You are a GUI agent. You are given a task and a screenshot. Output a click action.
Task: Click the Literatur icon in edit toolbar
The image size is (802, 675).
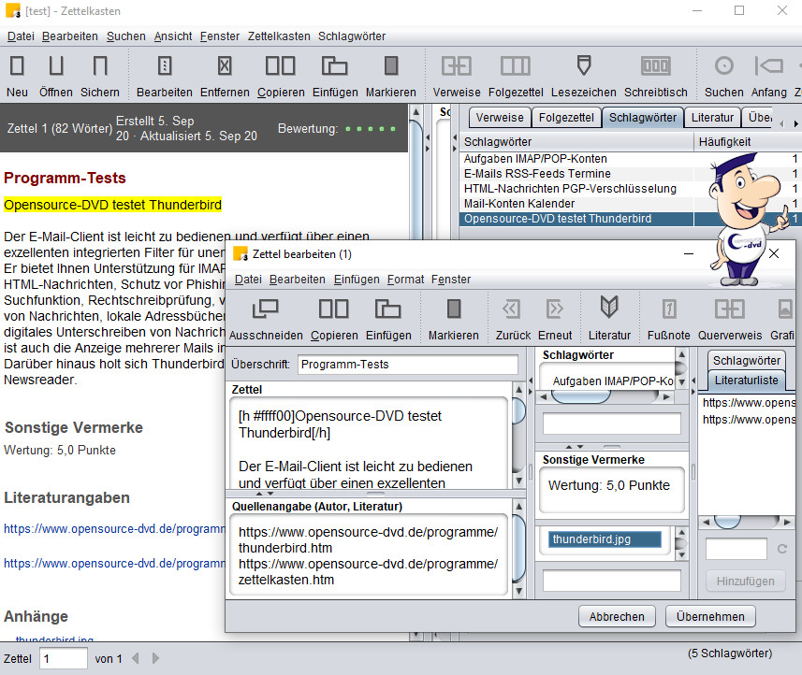click(609, 309)
